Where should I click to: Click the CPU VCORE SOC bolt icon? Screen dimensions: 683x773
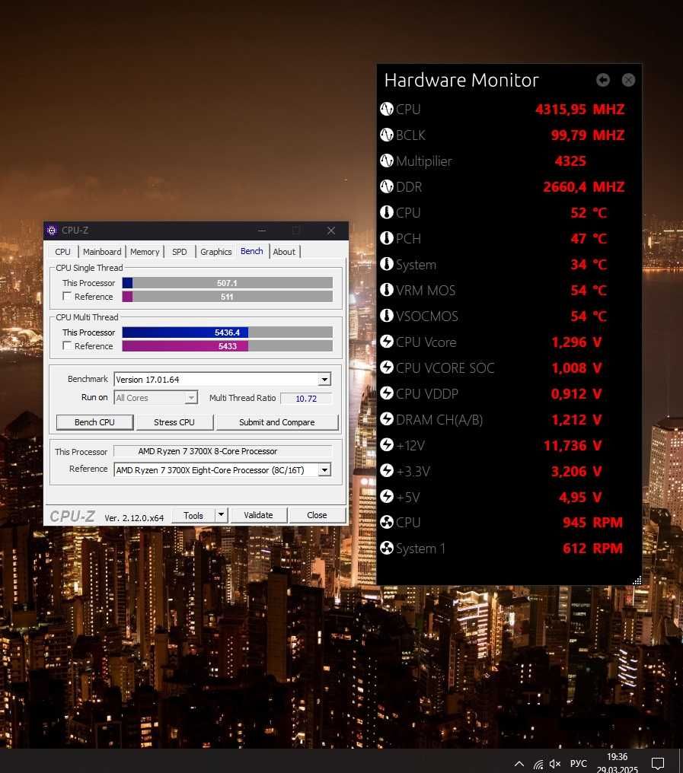pyautogui.click(x=387, y=367)
